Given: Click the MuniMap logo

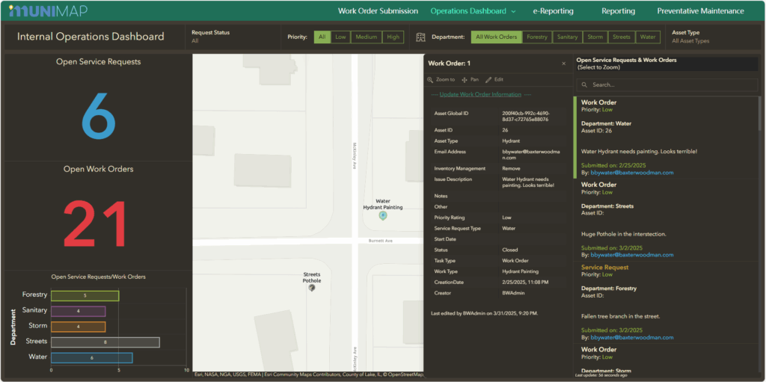Looking at the screenshot, I should (48, 10).
